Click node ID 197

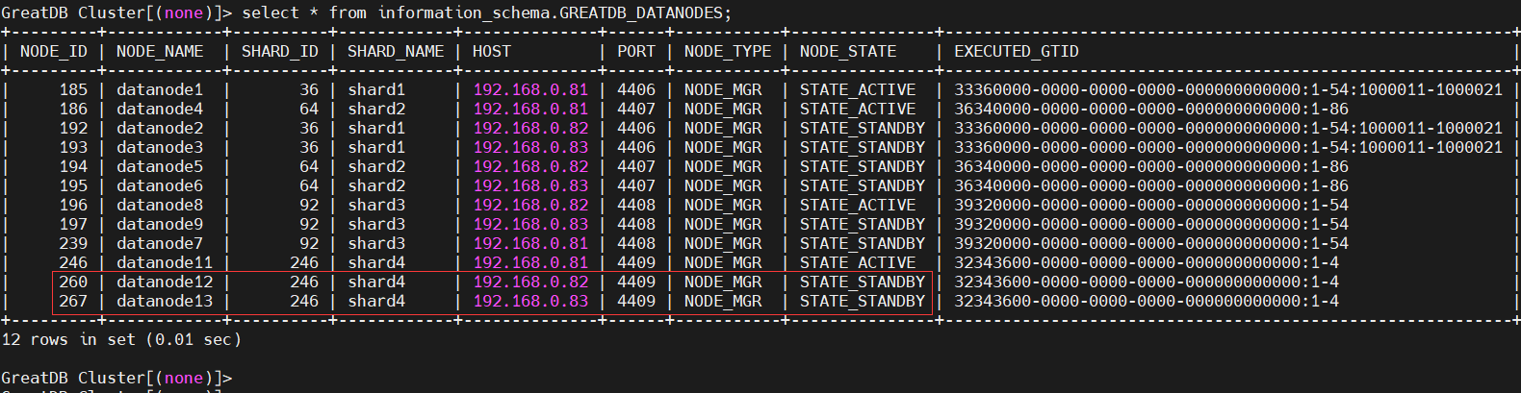[73, 225]
